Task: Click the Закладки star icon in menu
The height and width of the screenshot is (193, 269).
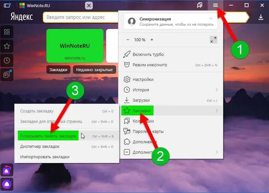Action: point(127,110)
